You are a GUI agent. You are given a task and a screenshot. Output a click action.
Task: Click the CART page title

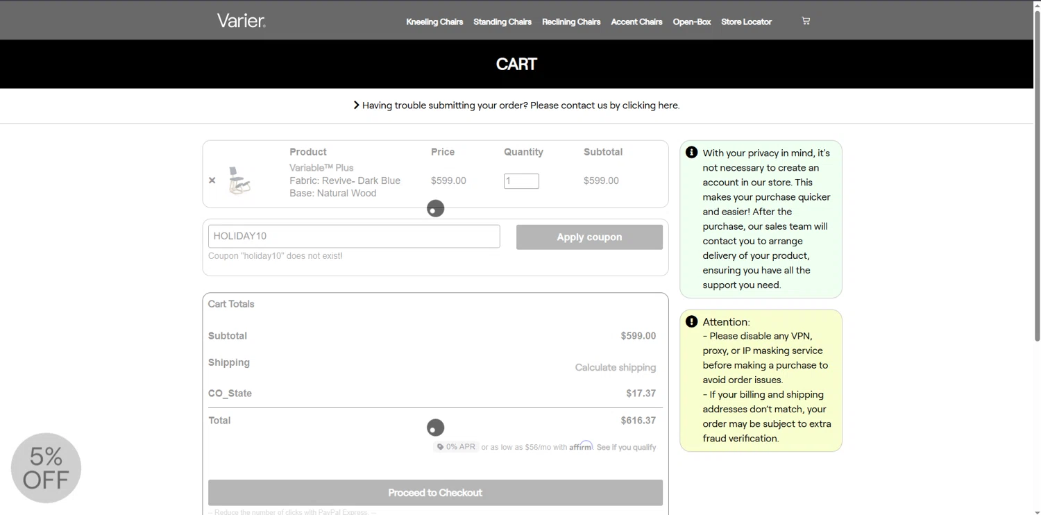click(516, 64)
